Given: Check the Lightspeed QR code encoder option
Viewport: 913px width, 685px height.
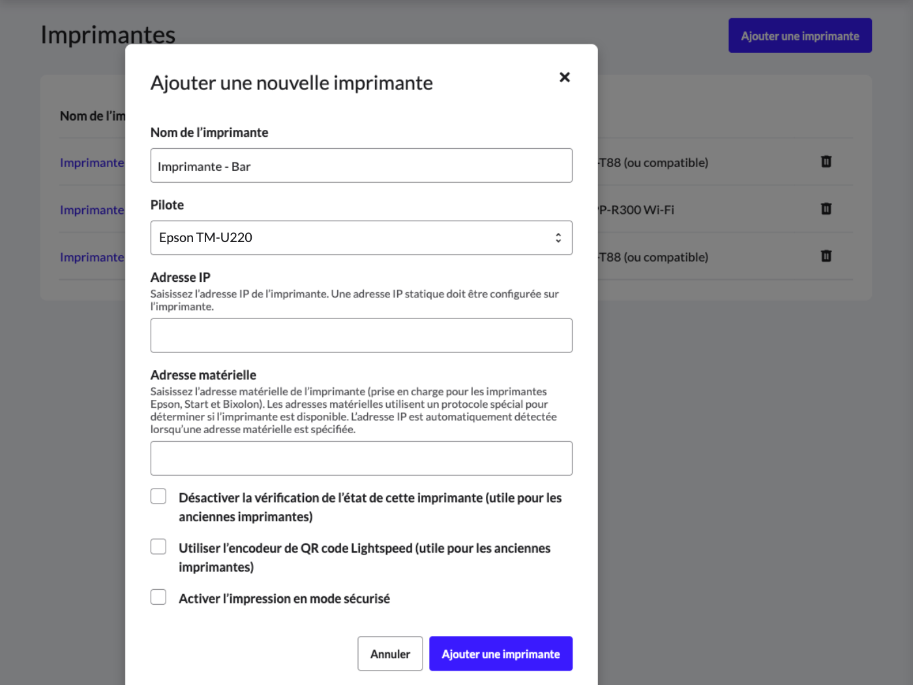Looking at the screenshot, I should click(158, 547).
